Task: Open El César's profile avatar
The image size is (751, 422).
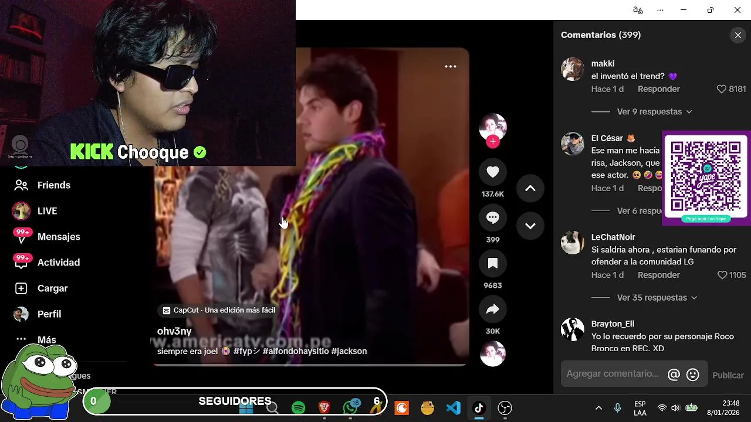Action: click(x=573, y=144)
